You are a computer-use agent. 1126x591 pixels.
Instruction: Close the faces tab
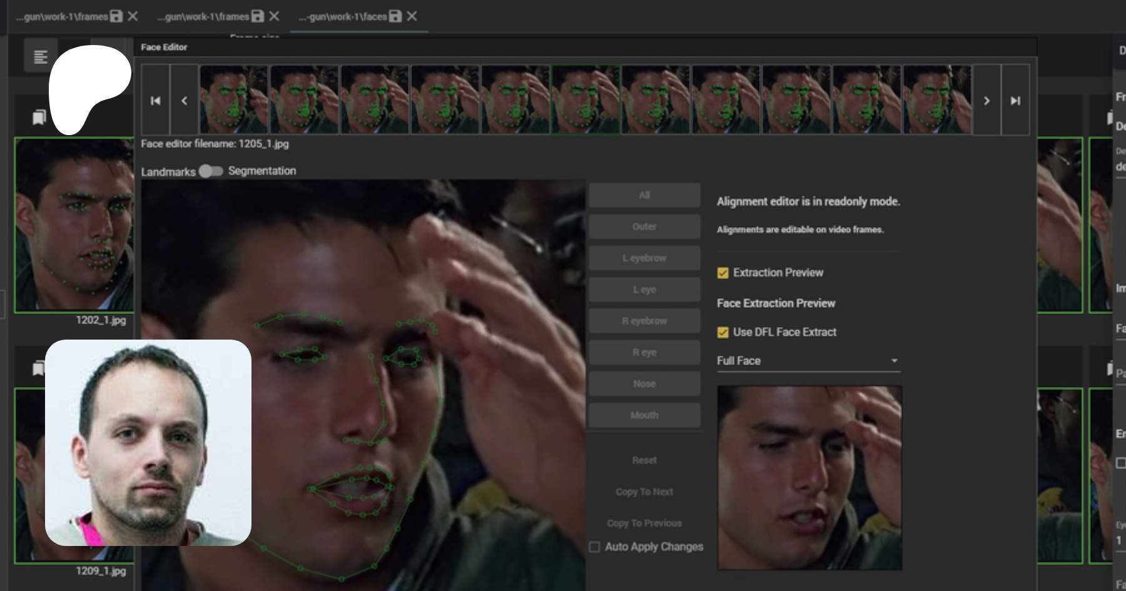412,16
